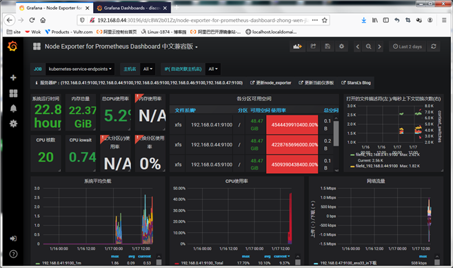Open the Linux-1874 bookmark

pos(163,32)
